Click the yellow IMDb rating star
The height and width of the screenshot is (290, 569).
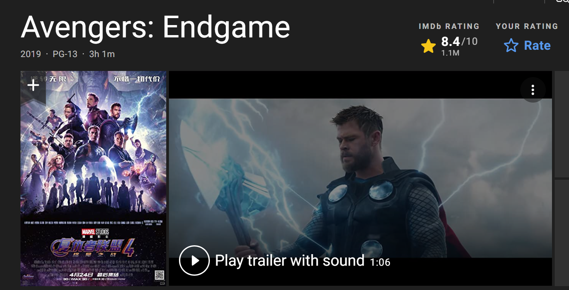(428, 47)
